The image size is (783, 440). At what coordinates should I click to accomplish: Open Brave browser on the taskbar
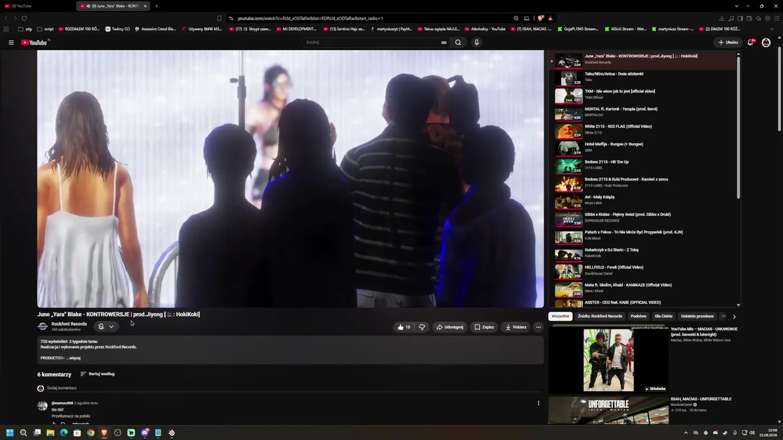click(x=104, y=433)
